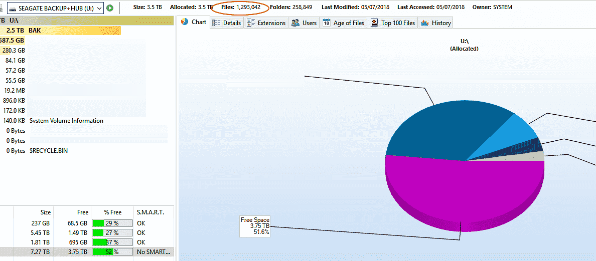596x261 pixels.
Task: Click the 29 % free space bar
Action: click(x=112, y=223)
